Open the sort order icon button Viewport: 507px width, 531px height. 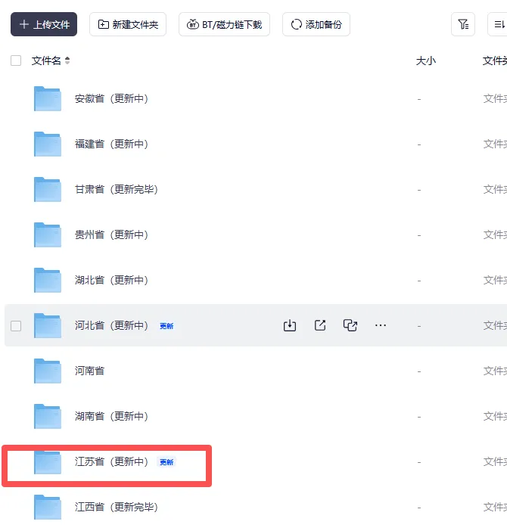[x=498, y=24]
